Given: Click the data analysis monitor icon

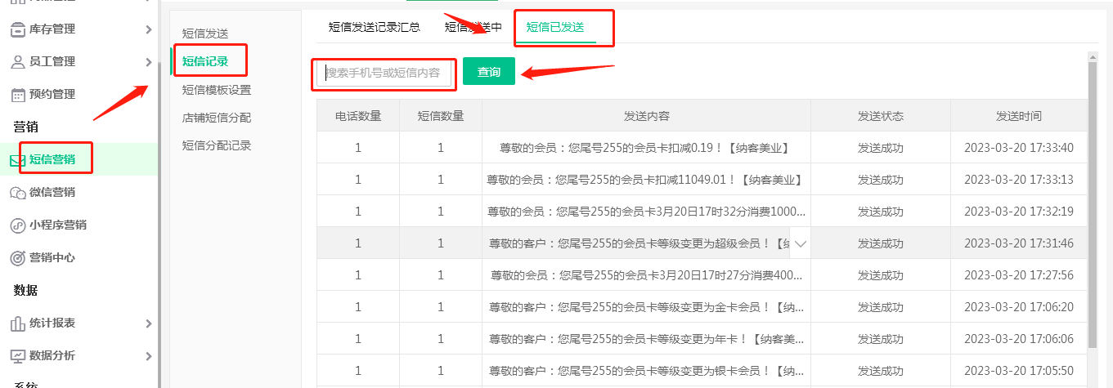Looking at the screenshot, I should click(17, 356).
